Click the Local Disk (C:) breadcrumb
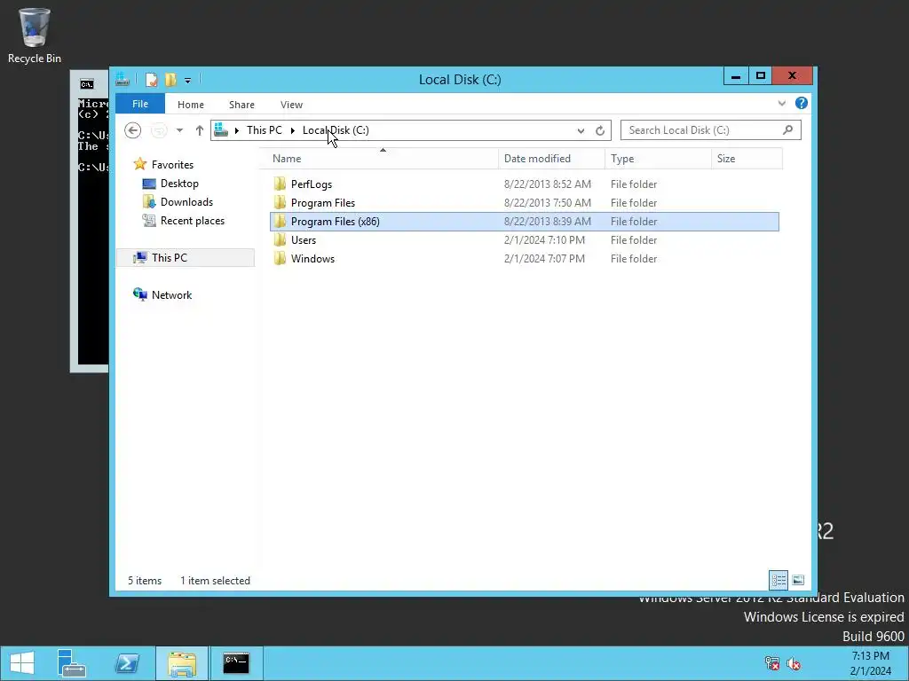The width and height of the screenshot is (909, 681). point(336,130)
